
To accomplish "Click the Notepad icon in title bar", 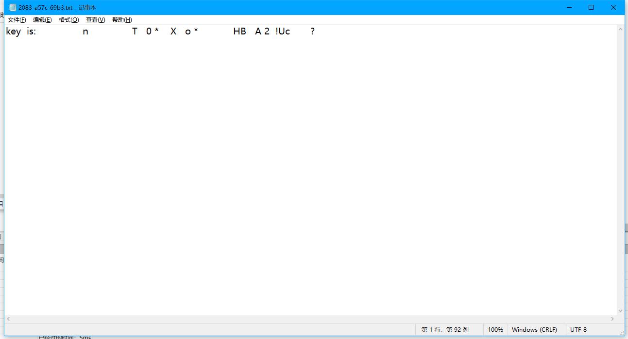I will tap(13, 7).
